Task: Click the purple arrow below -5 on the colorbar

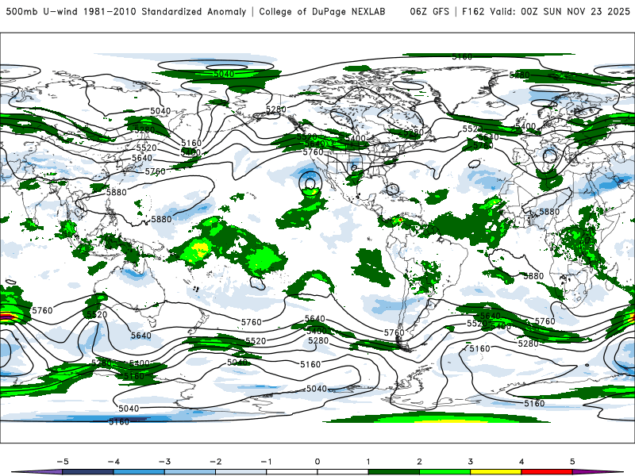Action: click(38, 472)
